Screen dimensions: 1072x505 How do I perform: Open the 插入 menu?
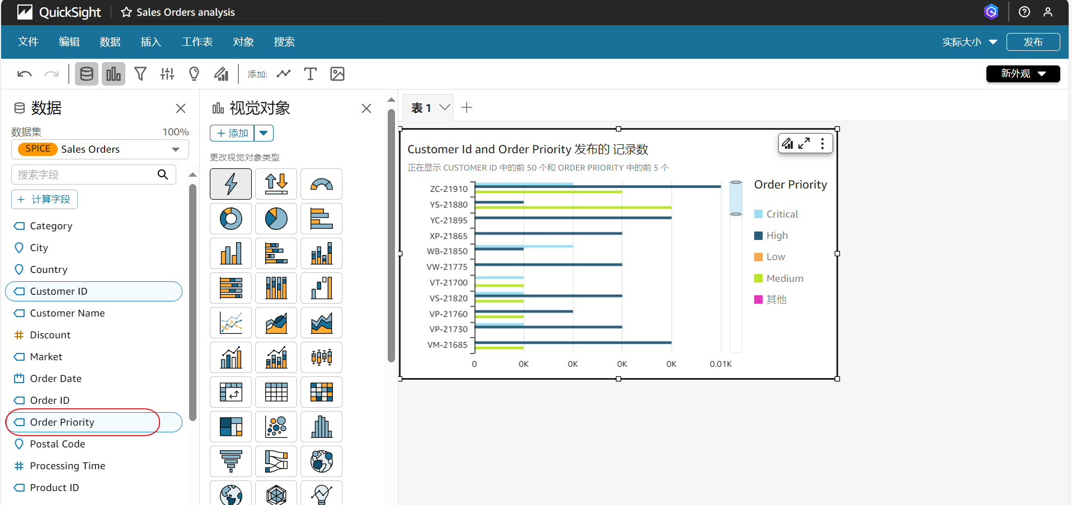pos(151,42)
